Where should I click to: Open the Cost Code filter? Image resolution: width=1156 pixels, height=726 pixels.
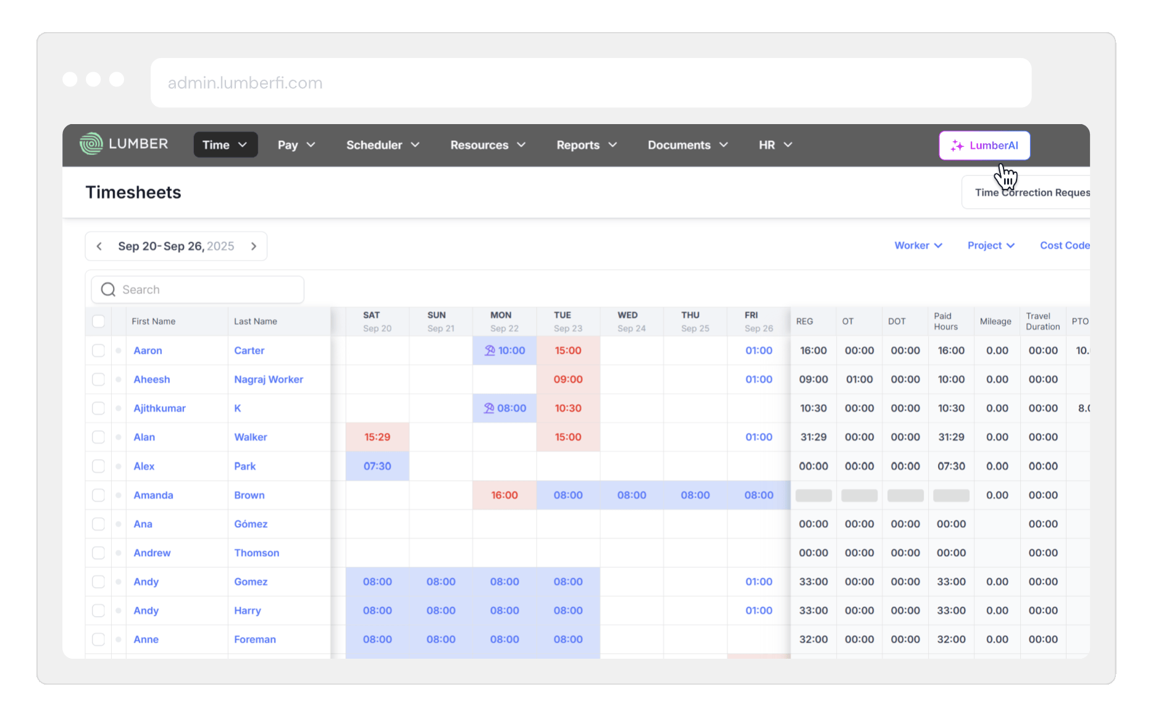tap(1065, 246)
